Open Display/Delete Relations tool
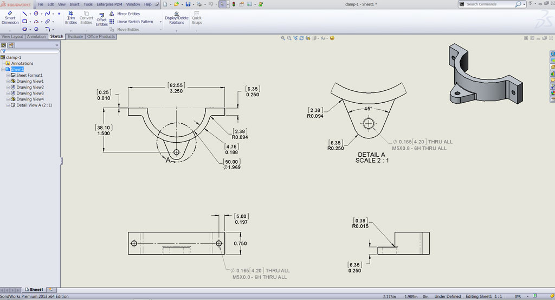The width and height of the screenshot is (555, 300). tap(176, 19)
